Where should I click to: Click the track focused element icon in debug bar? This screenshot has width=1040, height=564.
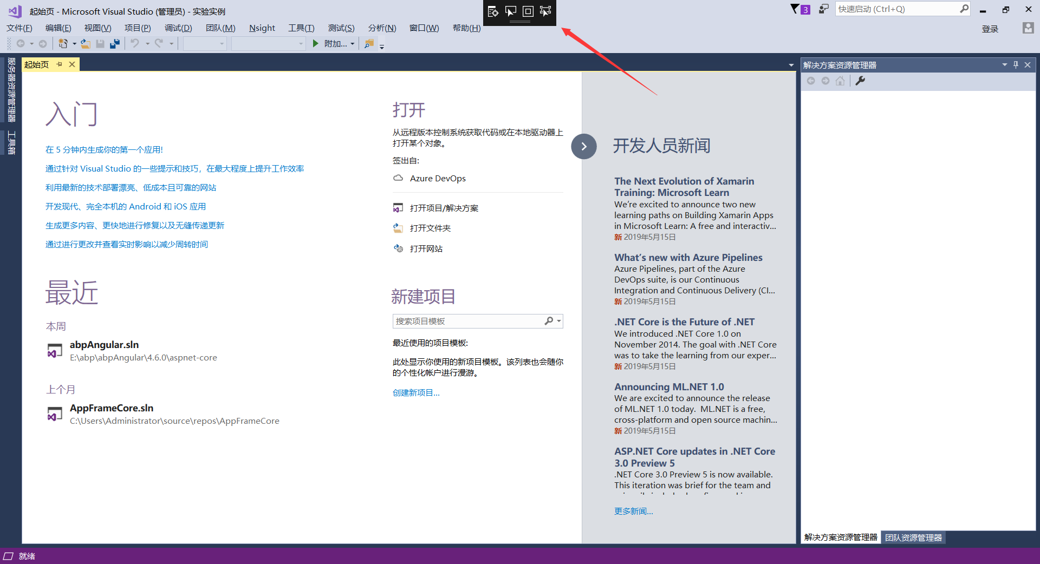[x=545, y=11]
